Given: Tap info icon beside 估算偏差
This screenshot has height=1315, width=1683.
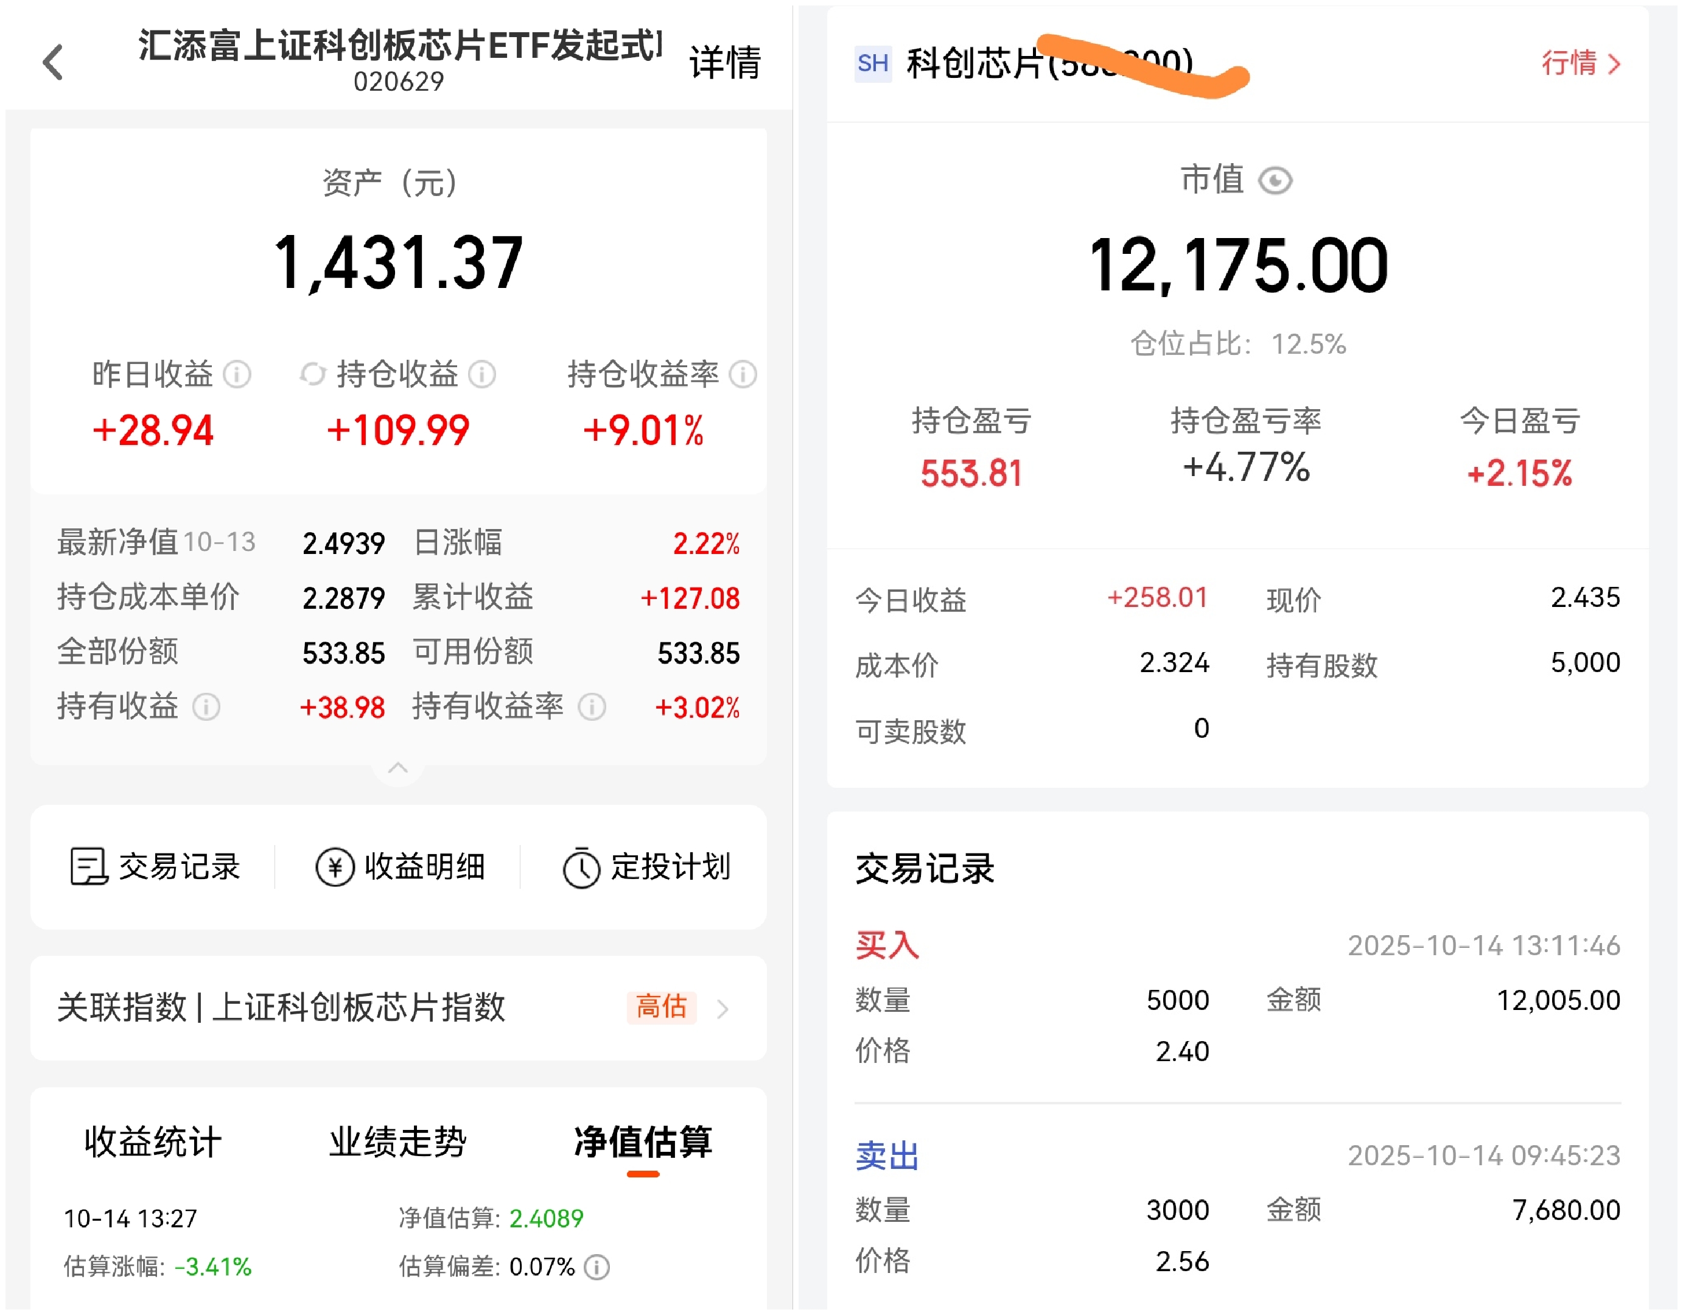Looking at the screenshot, I should coord(597,1268).
